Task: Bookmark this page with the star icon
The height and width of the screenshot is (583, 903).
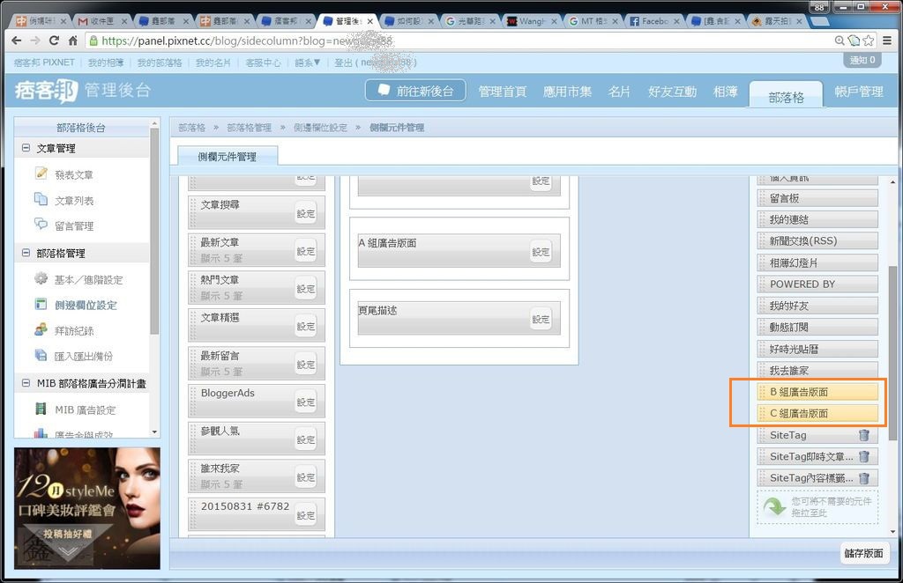Action: (869, 41)
